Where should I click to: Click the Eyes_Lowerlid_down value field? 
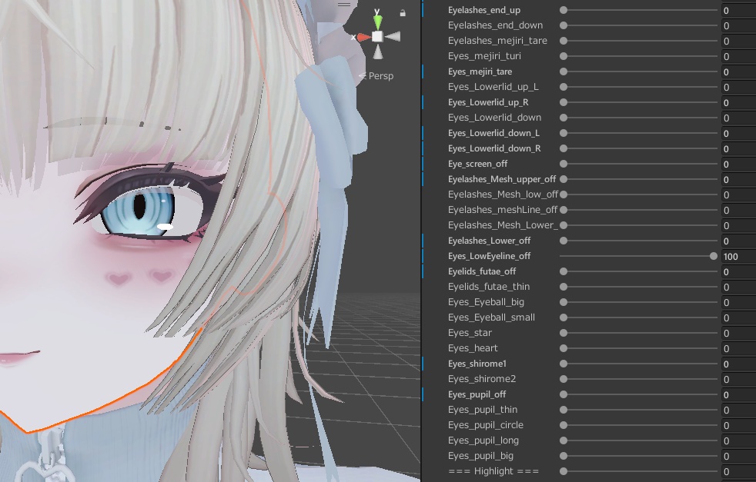[738, 118]
